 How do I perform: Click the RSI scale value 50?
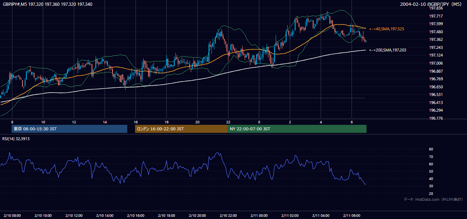pyautogui.click(x=431, y=171)
